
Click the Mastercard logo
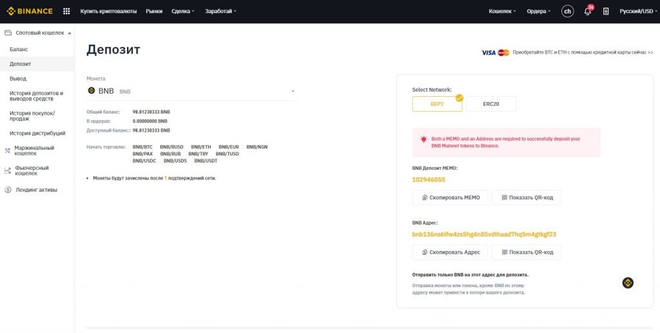[x=503, y=53]
